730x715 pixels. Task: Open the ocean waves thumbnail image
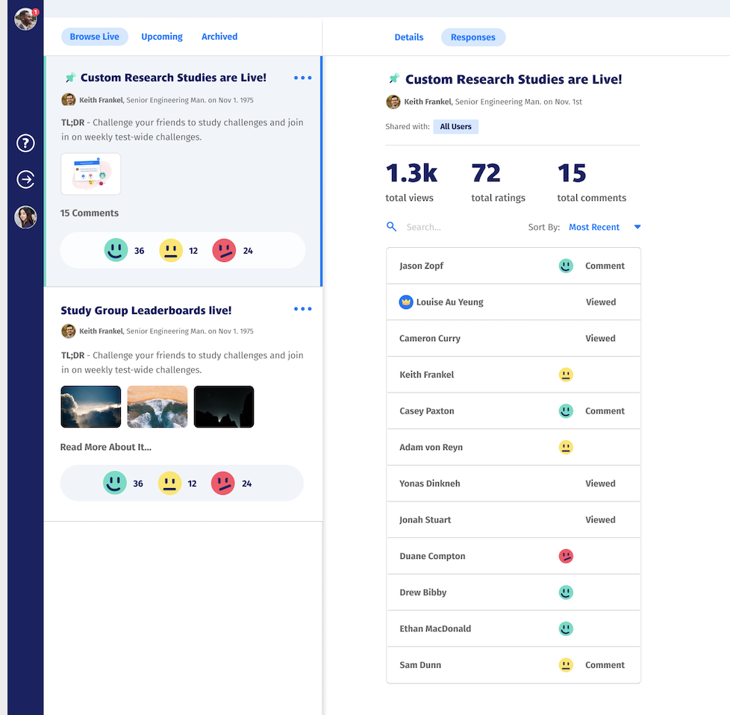click(x=157, y=407)
